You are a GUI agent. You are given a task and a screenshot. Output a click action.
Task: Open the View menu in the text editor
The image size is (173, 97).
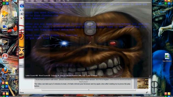tap(46, 1)
